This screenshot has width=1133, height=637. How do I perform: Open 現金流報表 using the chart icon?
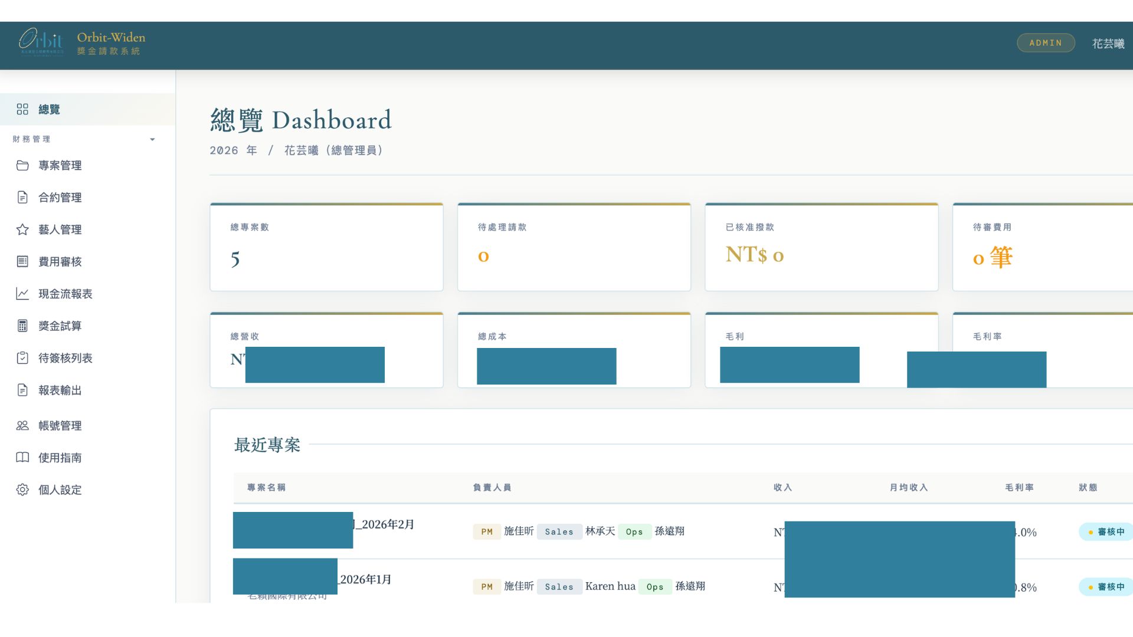pos(22,294)
